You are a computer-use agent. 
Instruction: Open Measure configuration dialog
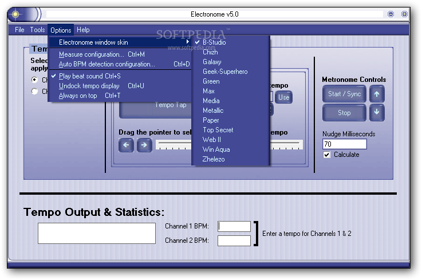[120, 54]
